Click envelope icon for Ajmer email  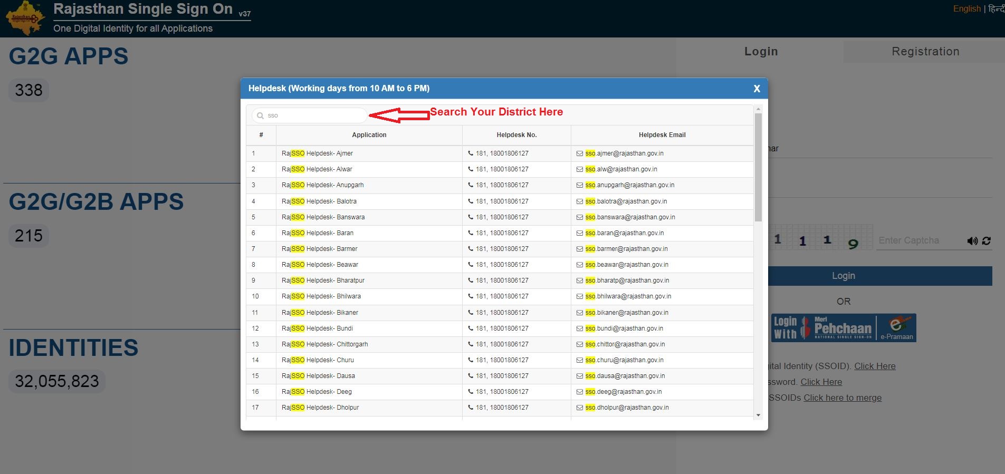pos(580,153)
